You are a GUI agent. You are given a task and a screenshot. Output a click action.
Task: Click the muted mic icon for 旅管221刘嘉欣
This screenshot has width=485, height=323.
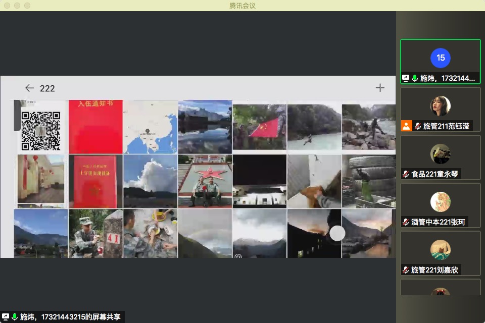tap(406, 270)
